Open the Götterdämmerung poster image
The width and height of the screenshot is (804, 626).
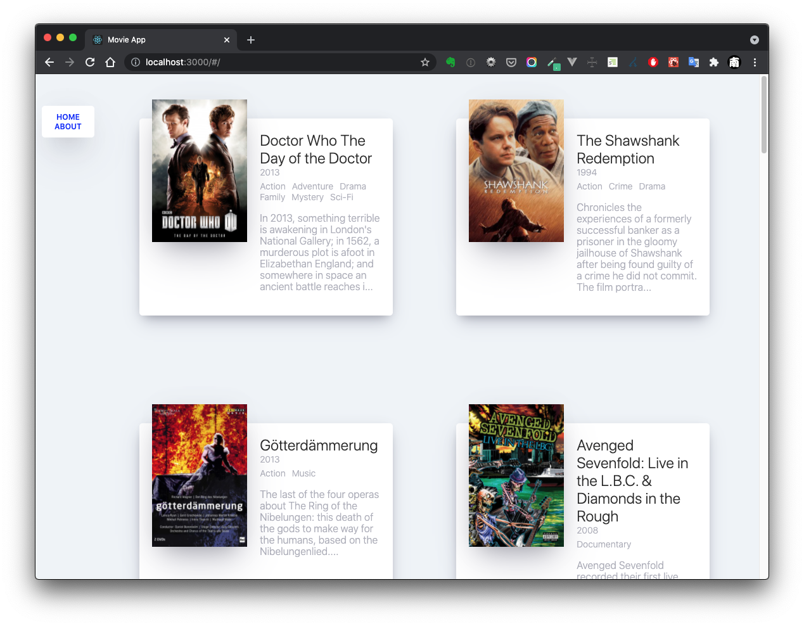(200, 475)
